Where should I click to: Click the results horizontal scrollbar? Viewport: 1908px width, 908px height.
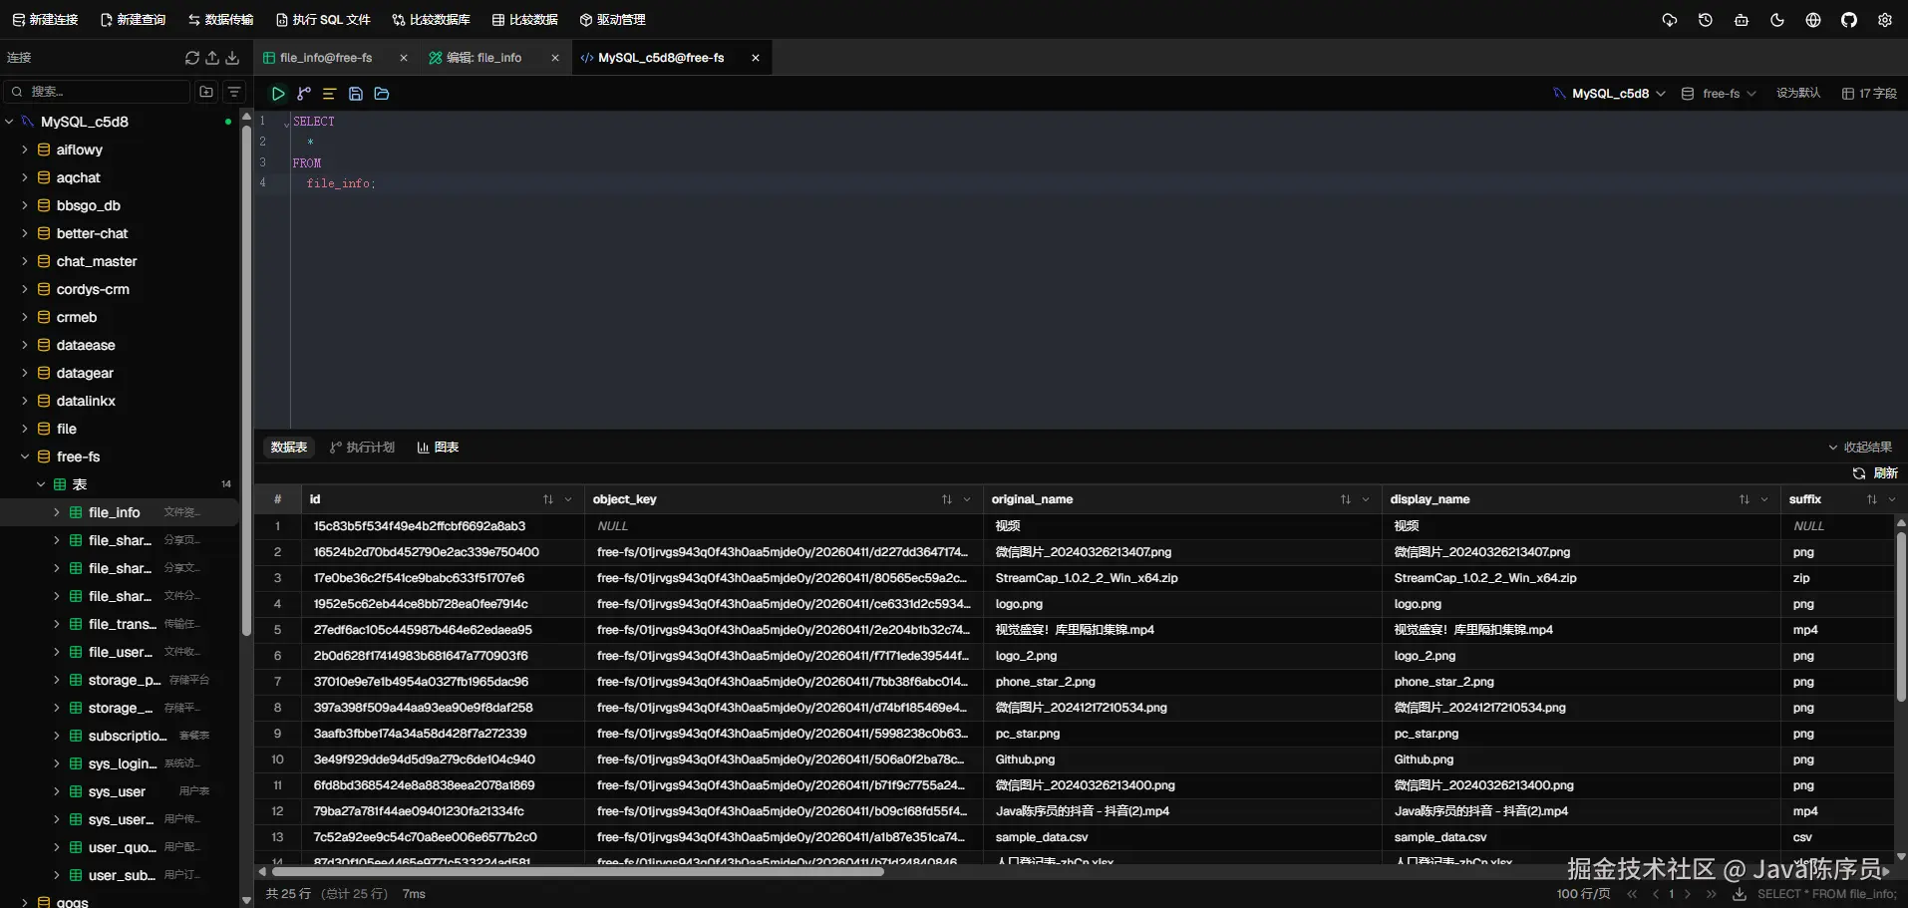576,872
